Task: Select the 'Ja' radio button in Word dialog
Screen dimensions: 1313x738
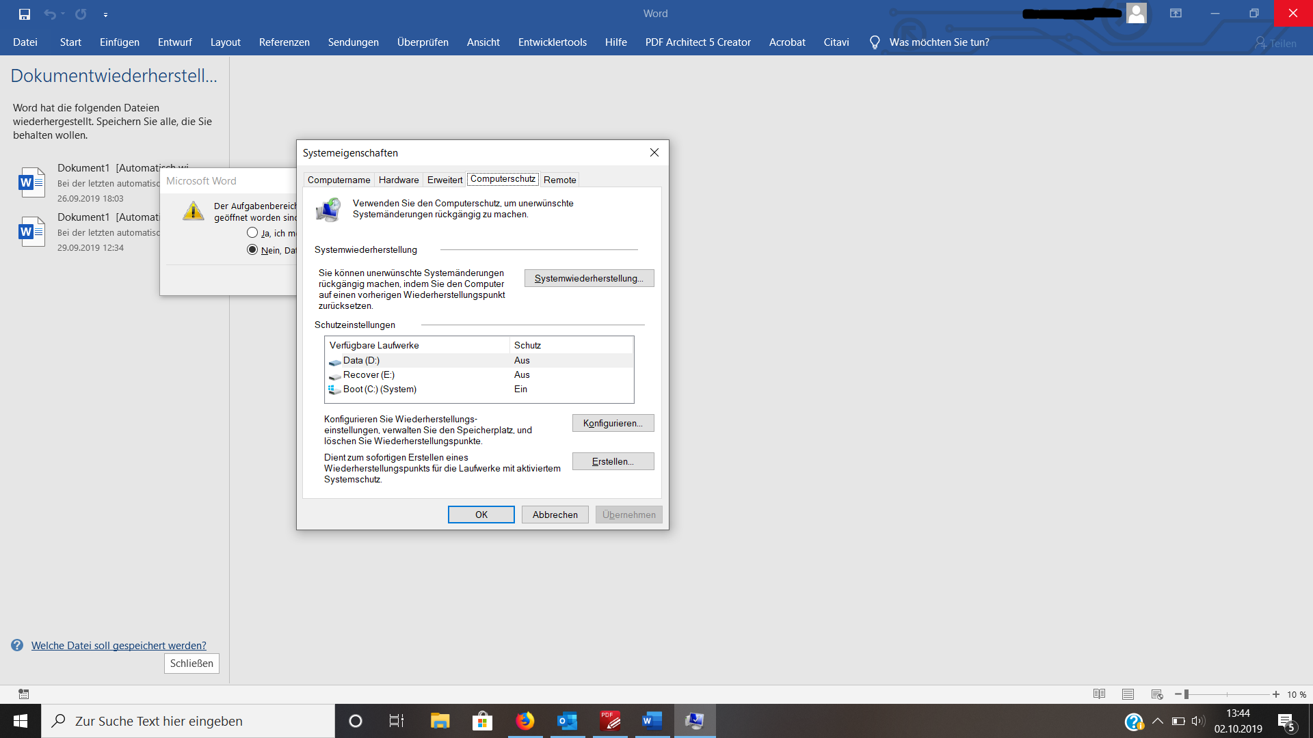Action: coord(252,232)
